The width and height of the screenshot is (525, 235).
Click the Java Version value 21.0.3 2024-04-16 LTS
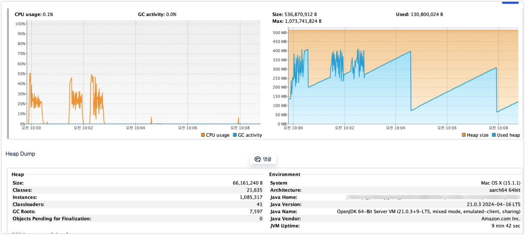(494, 204)
